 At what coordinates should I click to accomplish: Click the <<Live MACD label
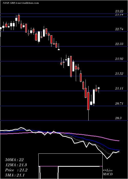pyautogui.click(x=108, y=172)
